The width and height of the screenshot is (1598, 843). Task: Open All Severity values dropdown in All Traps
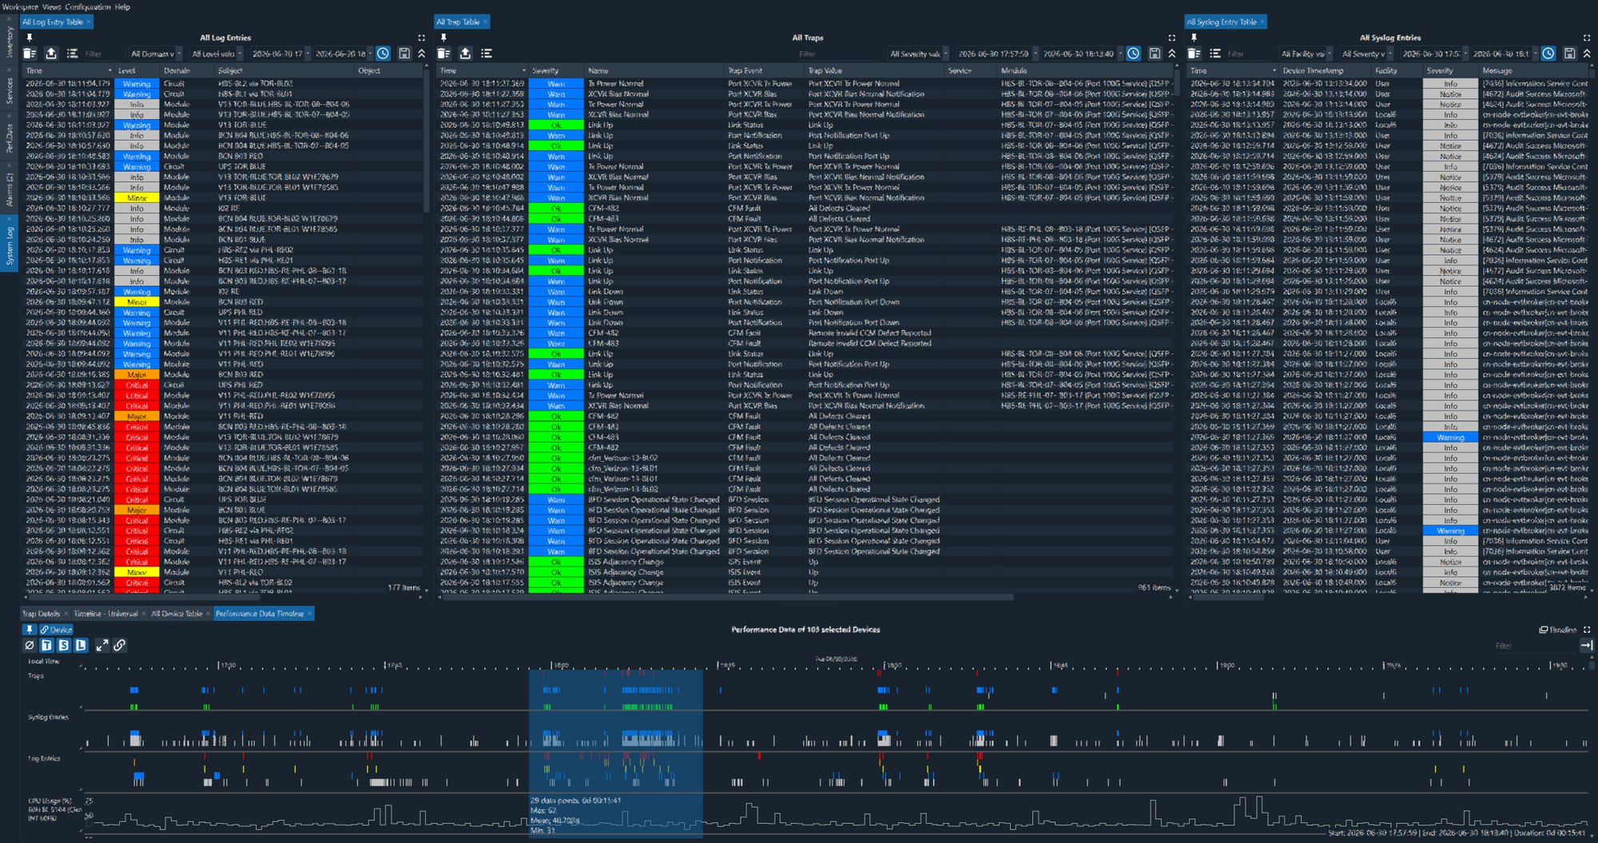pos(919,54)
